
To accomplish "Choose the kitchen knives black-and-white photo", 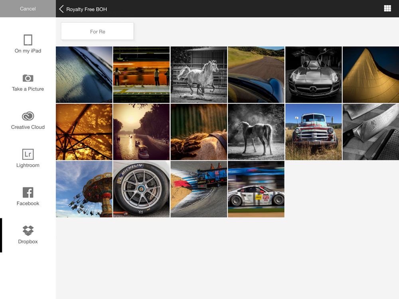I will pyautogui.click(x=371, y=132).
